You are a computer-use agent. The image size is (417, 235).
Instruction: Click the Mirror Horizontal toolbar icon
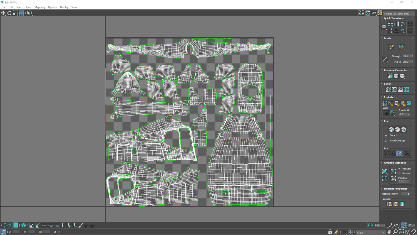30,13
